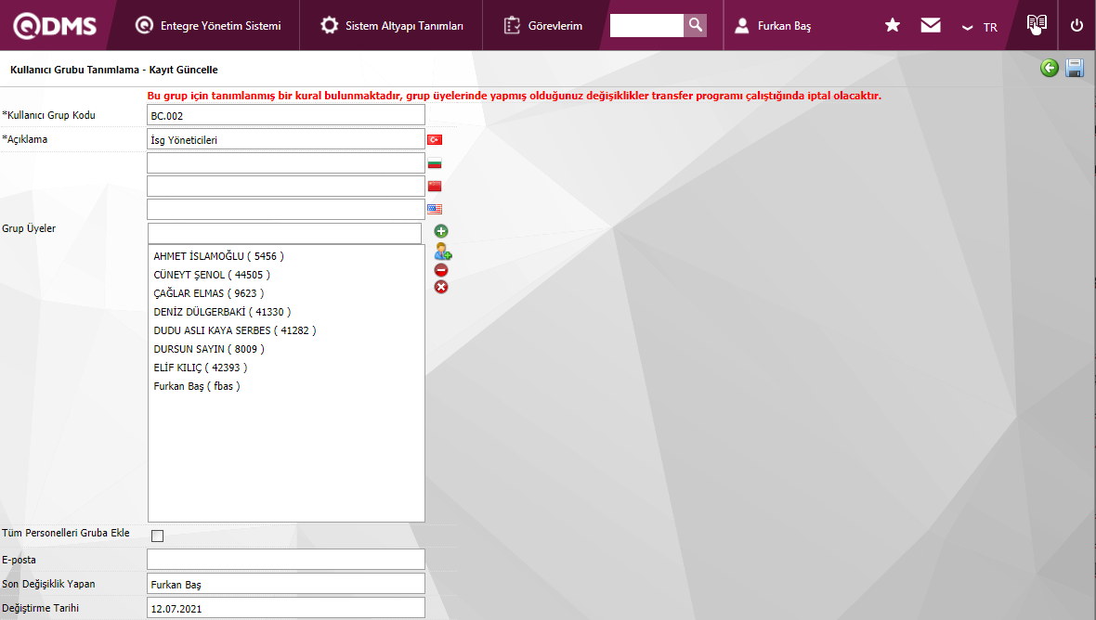This screenshot has width=1096, height=620.
Task: Select Furkan Baş ( fbas ) member
Action: pos(197,386)
